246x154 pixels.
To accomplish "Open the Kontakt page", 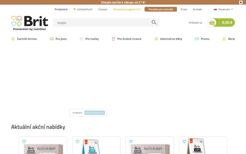I will point(197,9).
